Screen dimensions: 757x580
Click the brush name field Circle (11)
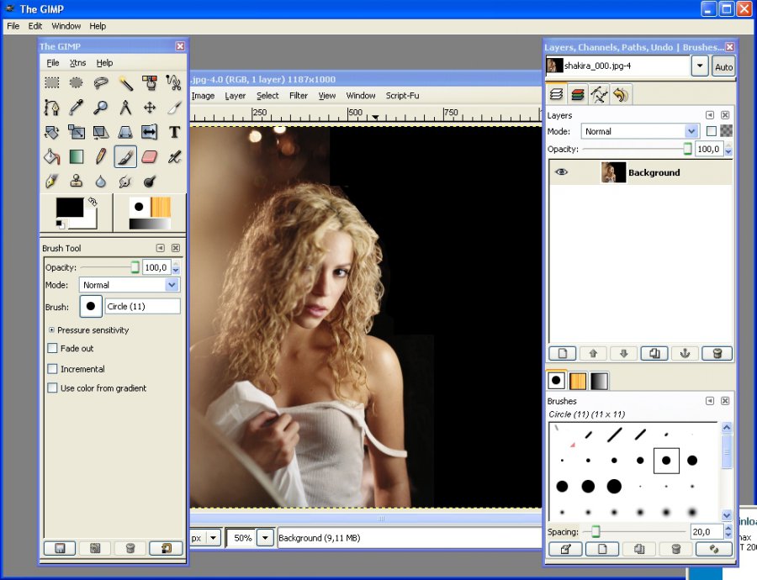[142, 307]
